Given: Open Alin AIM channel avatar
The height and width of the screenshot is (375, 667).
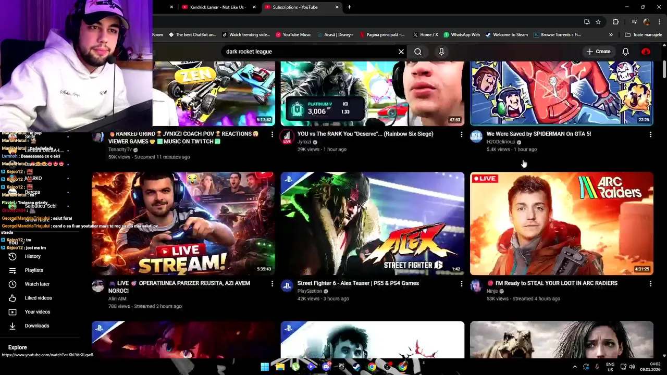Looking at the screenshot, I should (98, 285).
